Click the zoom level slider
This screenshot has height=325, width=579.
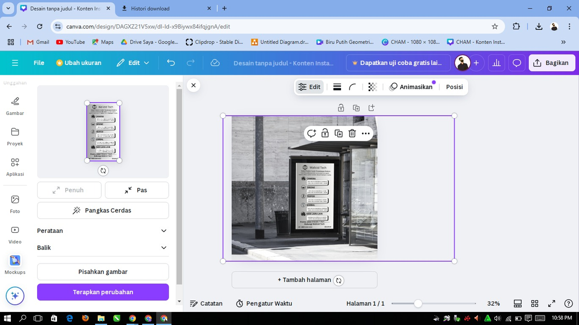point(434,303)
